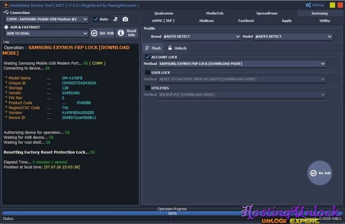
Task: Open the ADB TO DIAG dropdown
Action: [x=47, y=34]
